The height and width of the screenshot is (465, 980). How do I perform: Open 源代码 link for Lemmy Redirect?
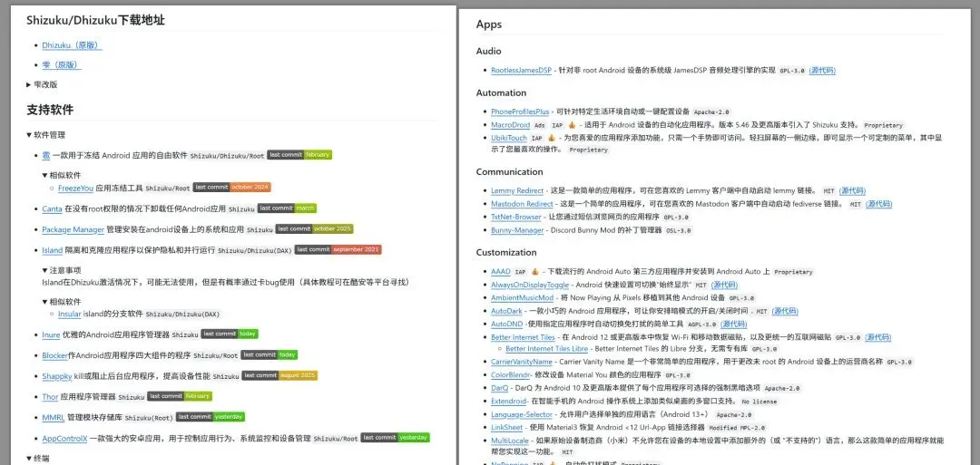click(x=852, y=191)
